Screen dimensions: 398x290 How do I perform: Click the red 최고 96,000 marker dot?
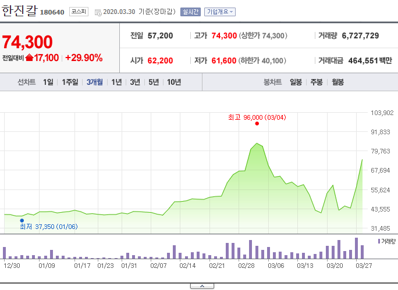pos(257,124)
